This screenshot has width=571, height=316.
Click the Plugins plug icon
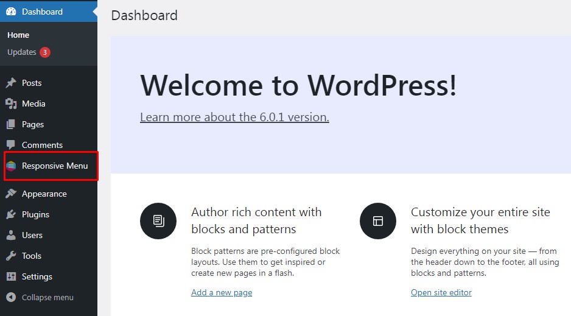[x=11, y=215]
